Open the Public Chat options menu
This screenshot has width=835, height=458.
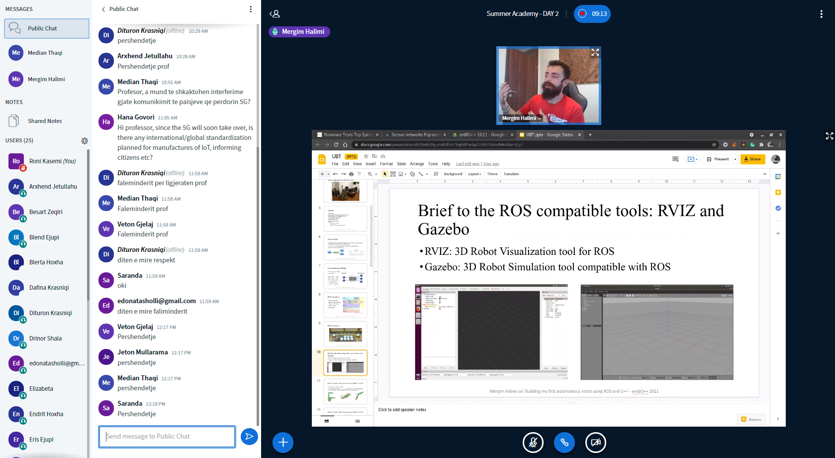251,9
